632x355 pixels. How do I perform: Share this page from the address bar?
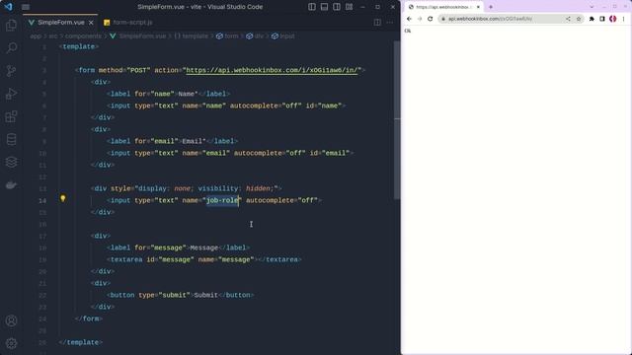(568, 19)
